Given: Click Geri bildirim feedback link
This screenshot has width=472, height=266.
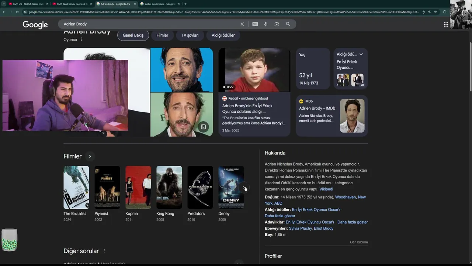Looking at the screenshot, I should pyautogui.click(x=359, y=242).
